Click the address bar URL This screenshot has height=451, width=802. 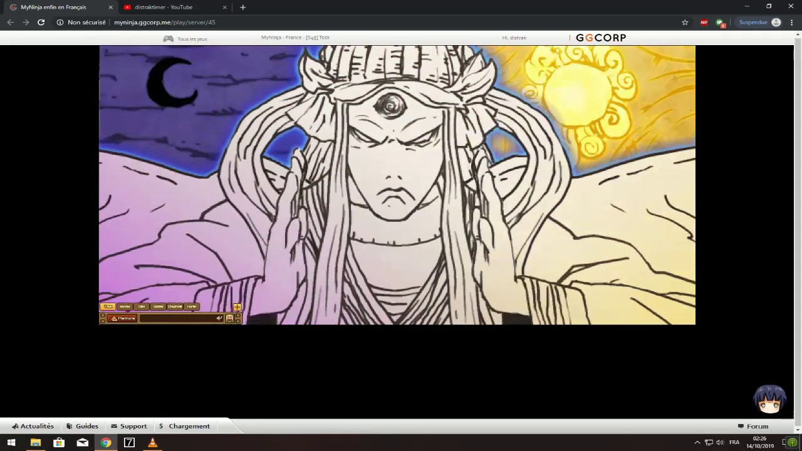tap(165, 22)
